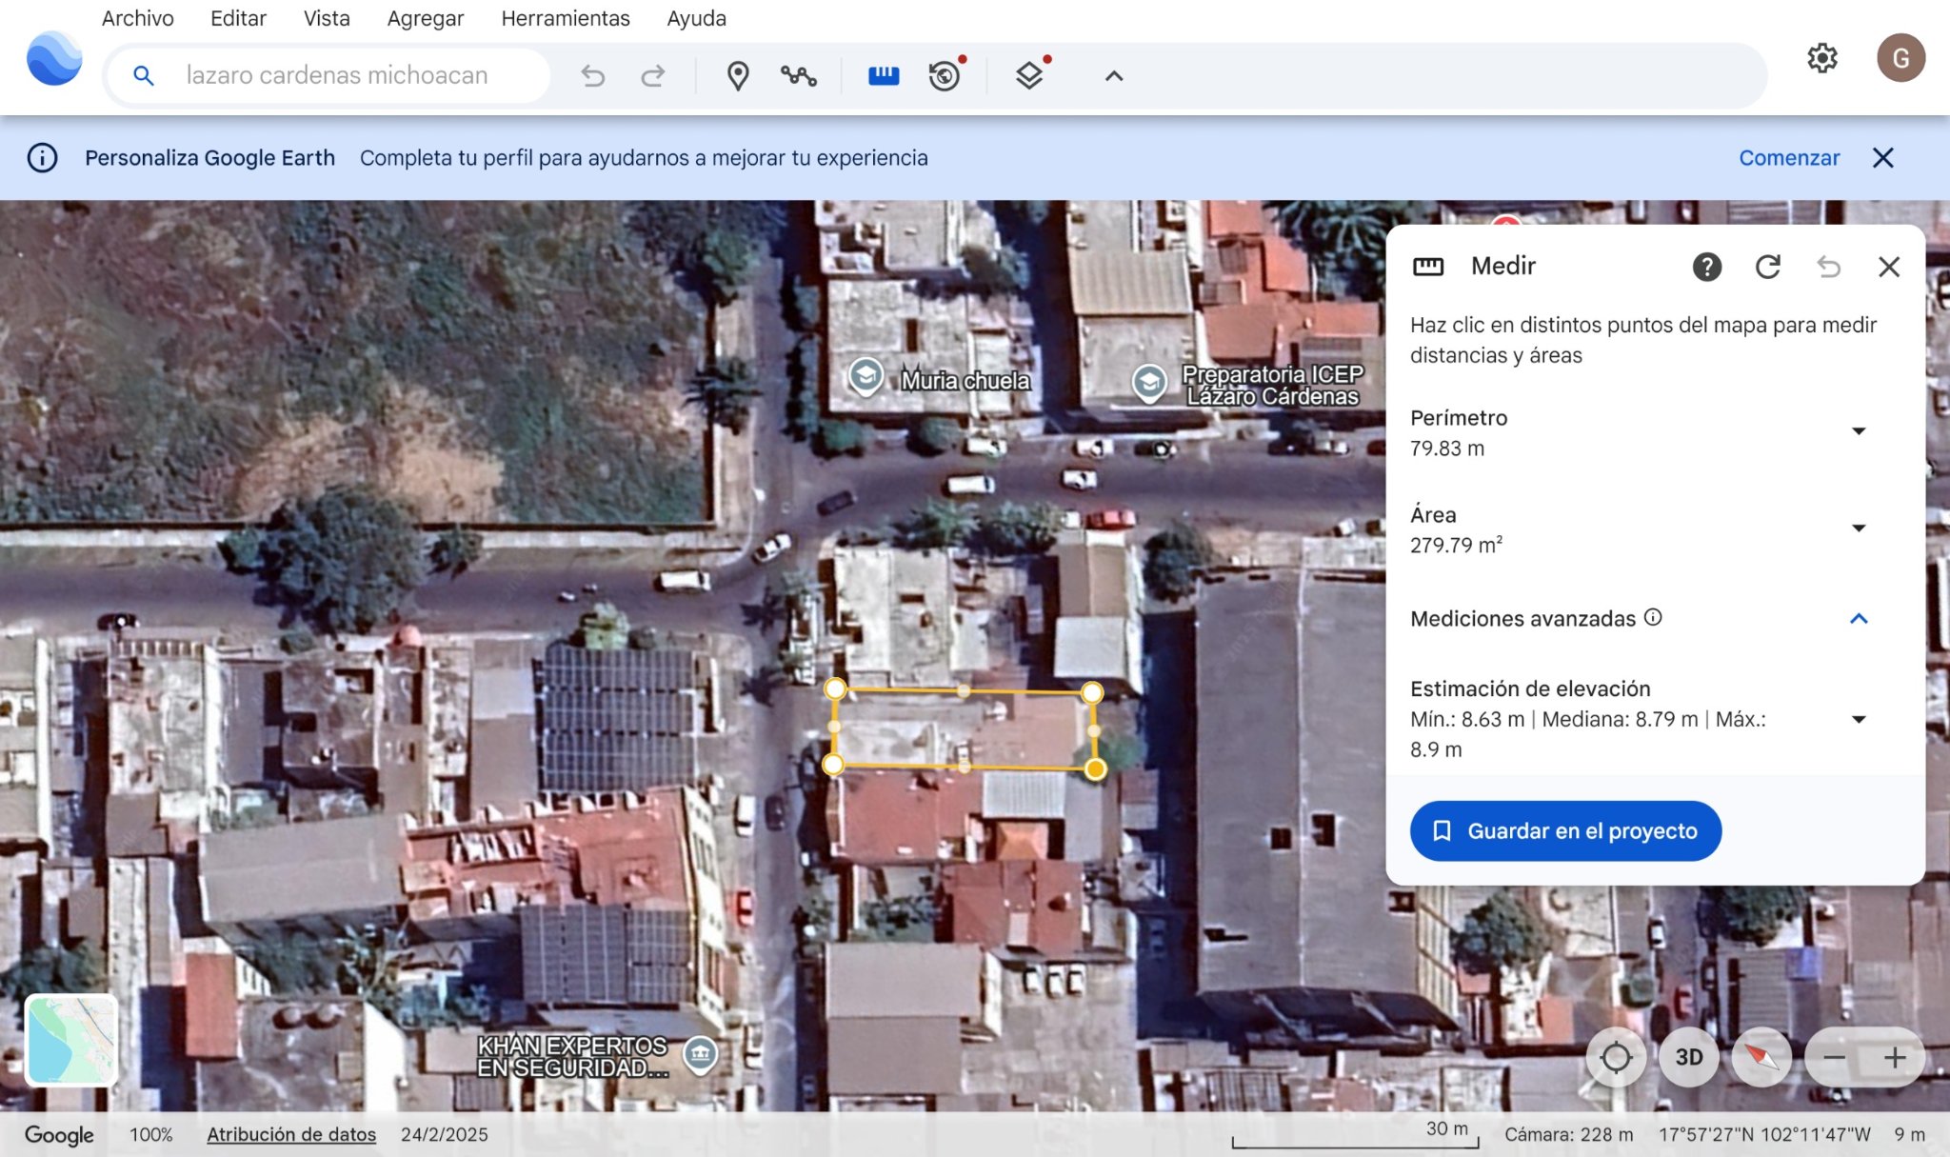Open the Archivo menu
This screenshot has width=1950, height=1157.
coord(138,18)
